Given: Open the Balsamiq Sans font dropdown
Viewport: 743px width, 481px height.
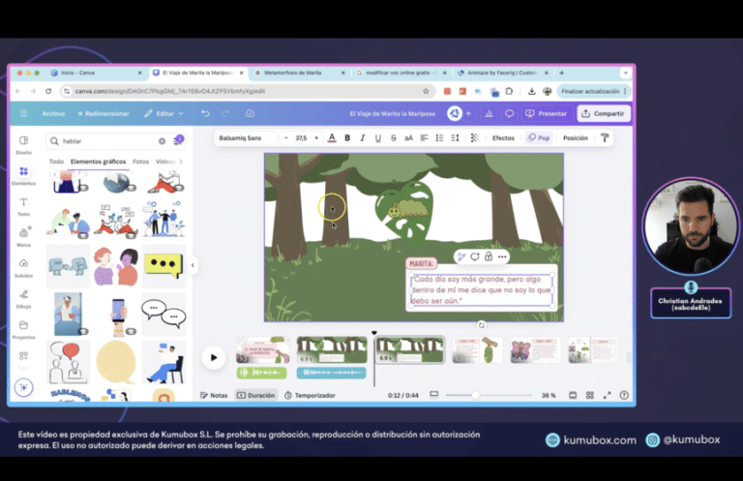Looking at the screenshot, I should 246,138.
